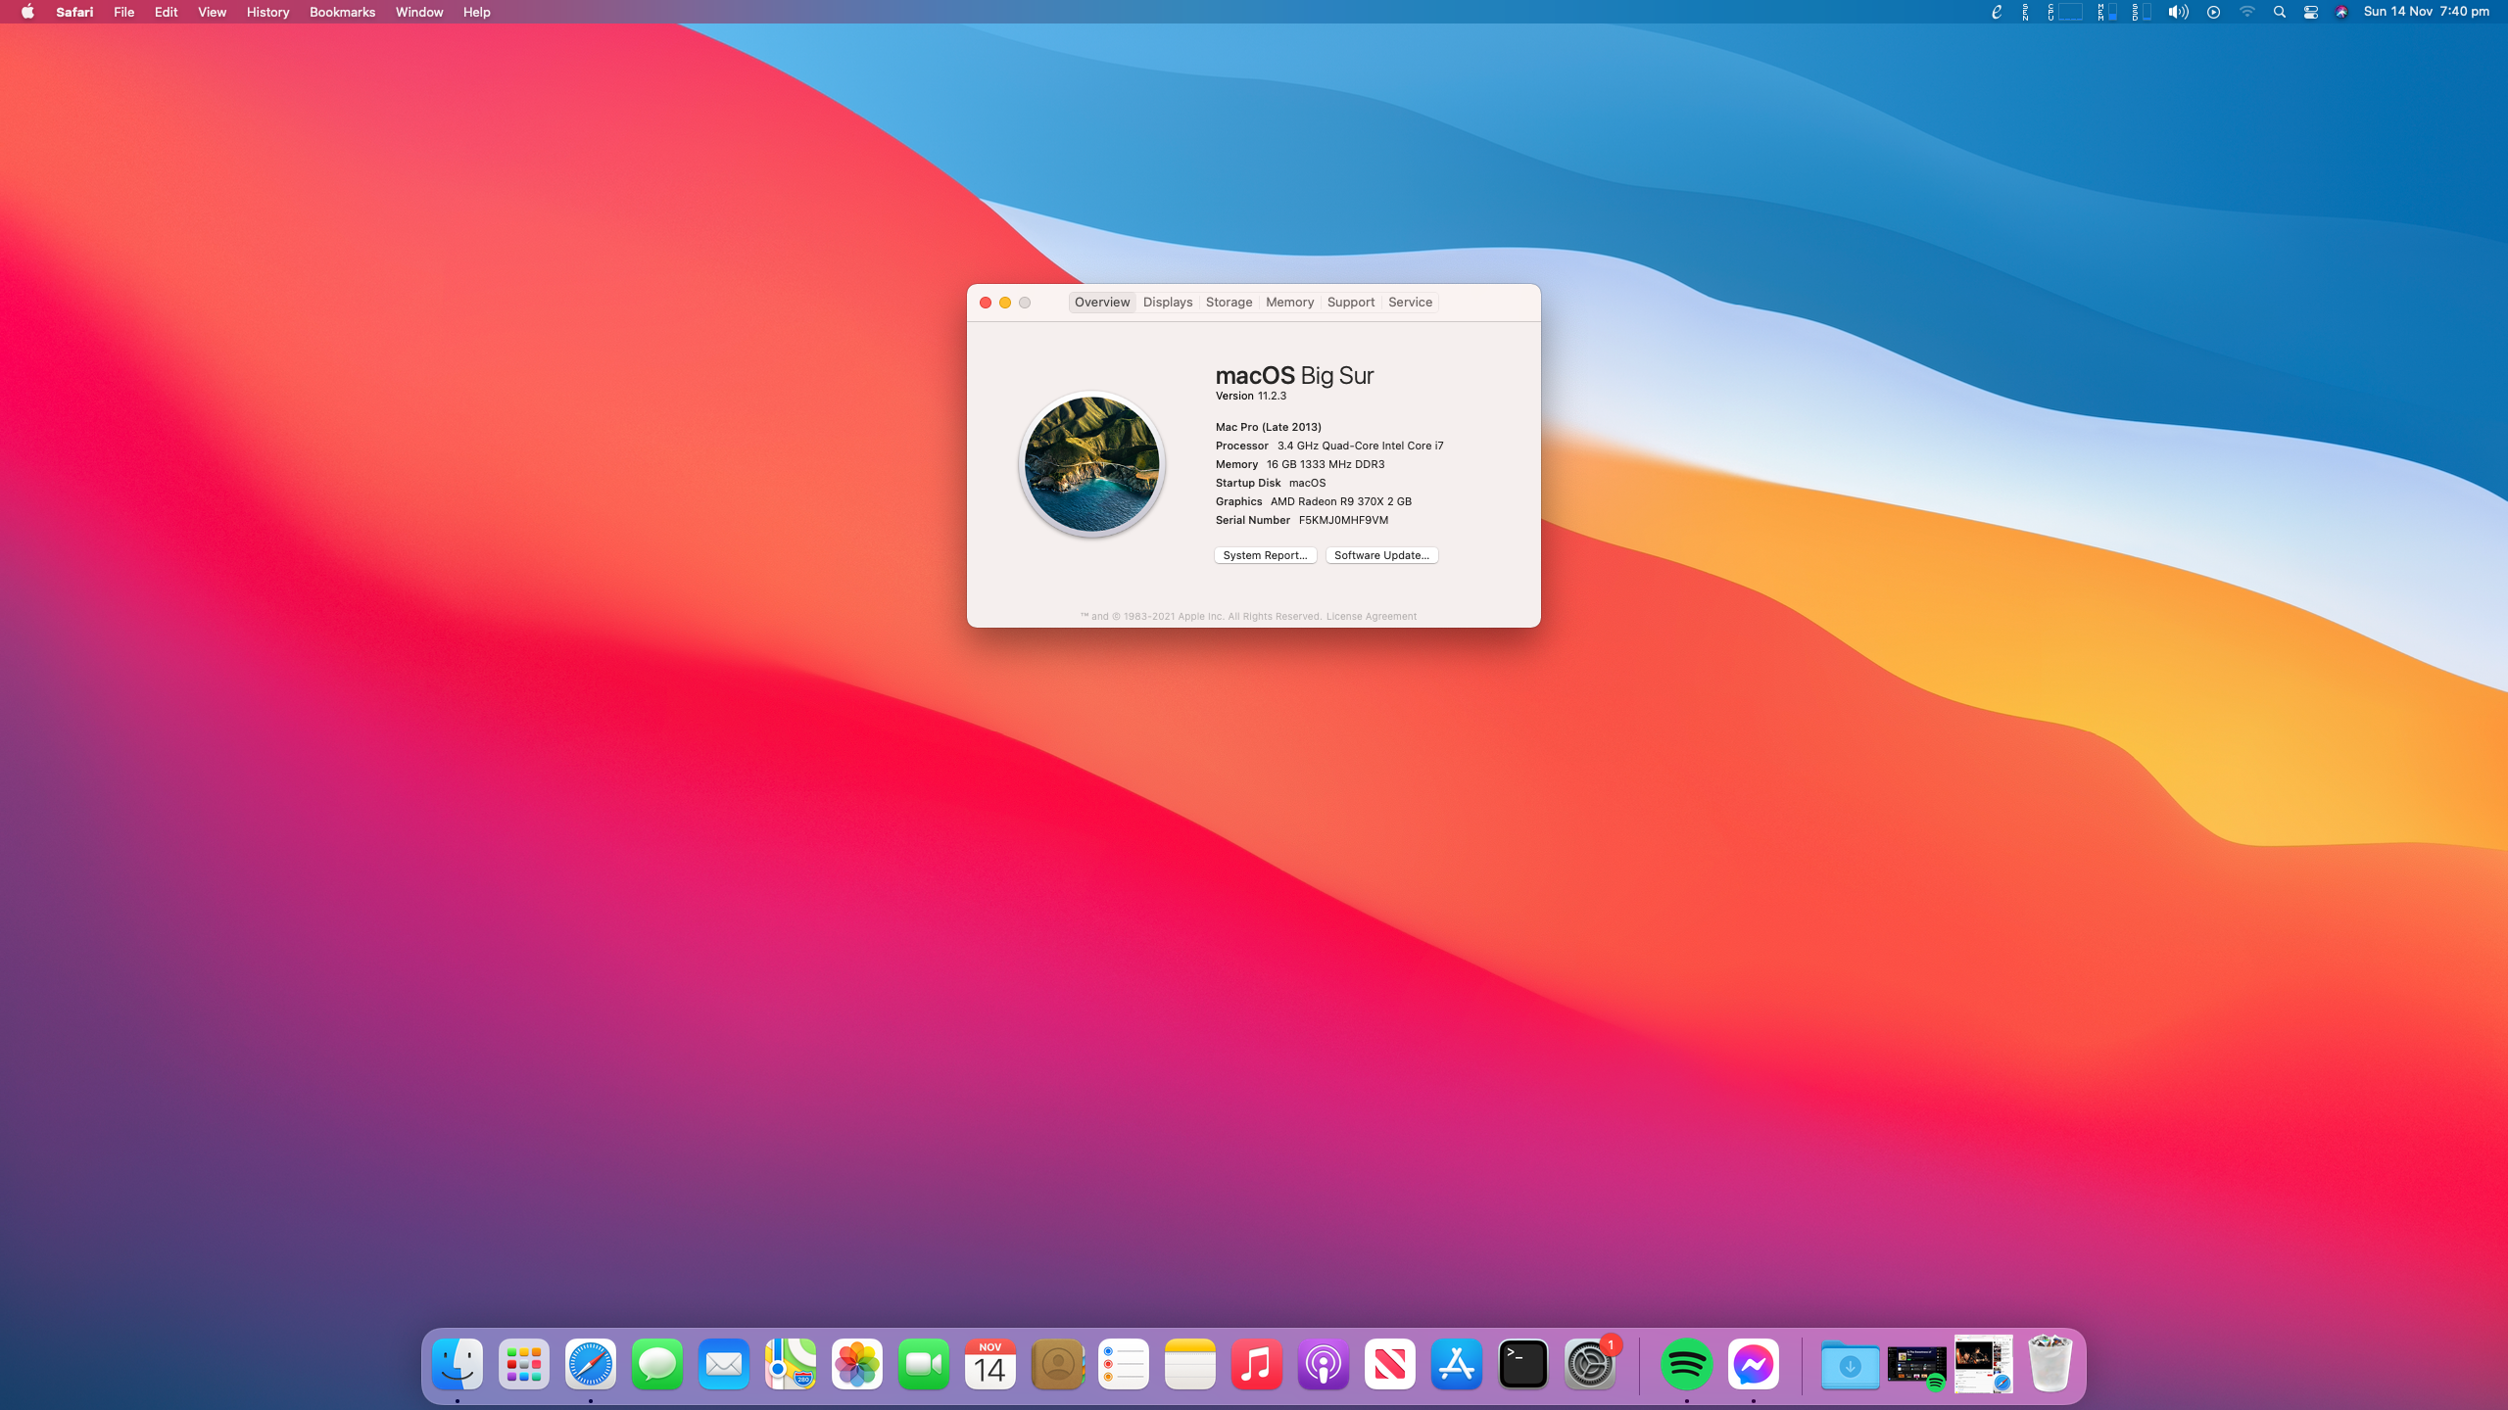Open Notes from the Dock
The image size is (2508, 1410).
tap(1190, 1364)
